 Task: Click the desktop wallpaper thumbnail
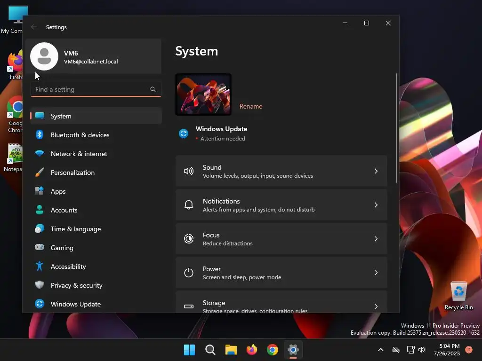pos(203,94)
